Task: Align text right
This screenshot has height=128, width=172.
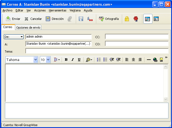Action: click(x=140, y=60)
